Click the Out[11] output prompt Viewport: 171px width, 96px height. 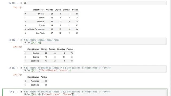[x=17, y=7]
